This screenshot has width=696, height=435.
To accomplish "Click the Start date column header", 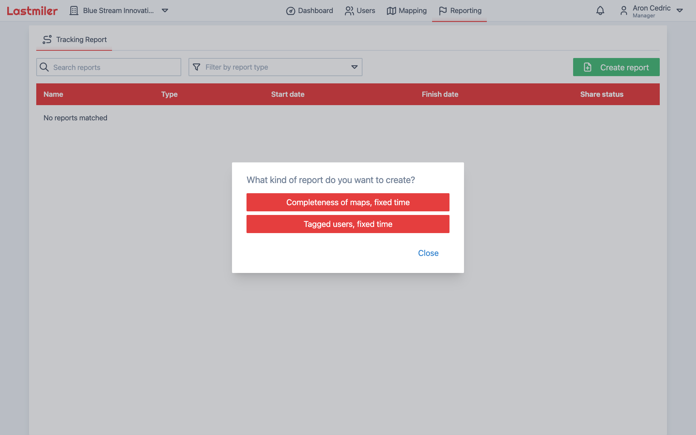I will [x=288, y=94].
